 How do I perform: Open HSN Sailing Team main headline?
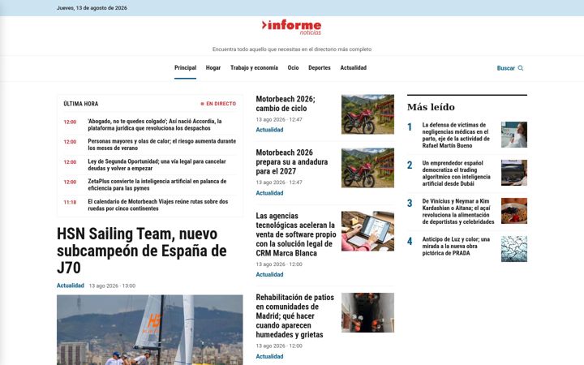(141, 251)
